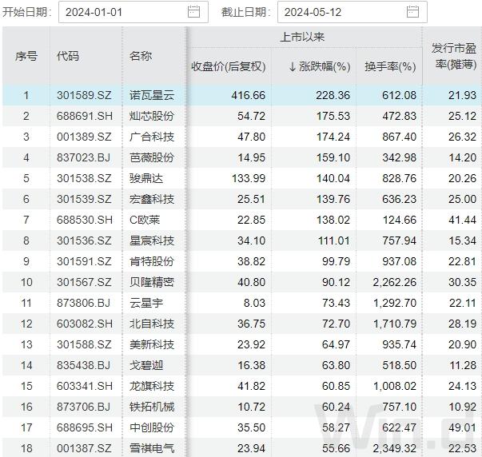Click the 序号 column header
Screen dimensions: 482x457
coord(26,56)
